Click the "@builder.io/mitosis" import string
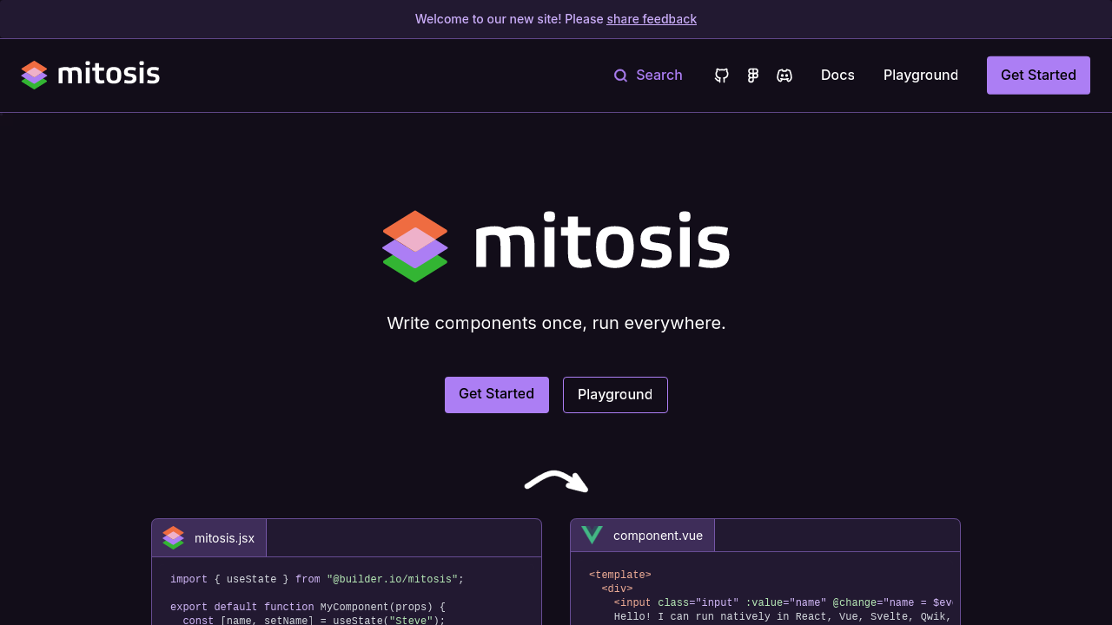Image resolution: width=1112 pixels, height=625 pixels. (392, 579)
